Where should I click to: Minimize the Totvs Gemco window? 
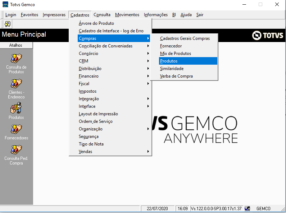coord(244,4)
